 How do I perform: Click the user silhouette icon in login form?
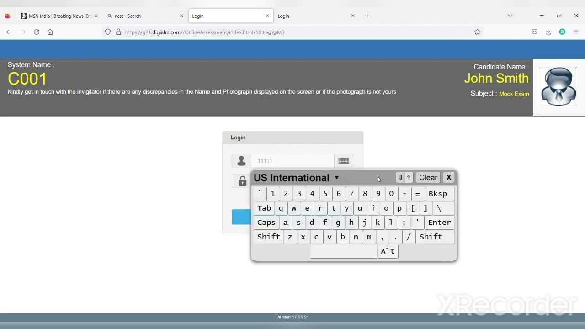coord(241,161)
